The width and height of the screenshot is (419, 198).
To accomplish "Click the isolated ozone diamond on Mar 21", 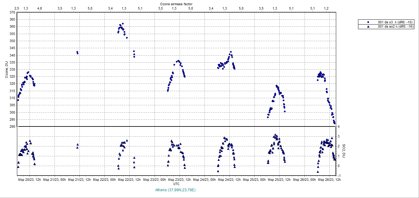I will tap(77, 52).
